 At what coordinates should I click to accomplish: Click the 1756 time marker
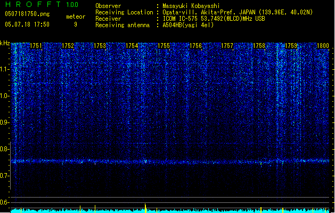pos(195,46)
